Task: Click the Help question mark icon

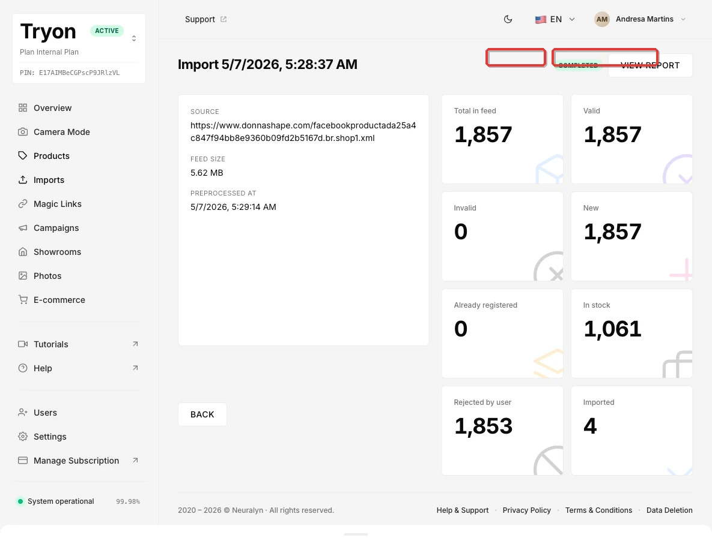Action: pyautogui.click(x=23, y=368)
